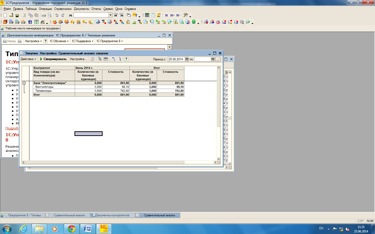Click the Calculator icon in main toolbar
Image resolution: width=375 pixels, height=234 pixels.
147,15
